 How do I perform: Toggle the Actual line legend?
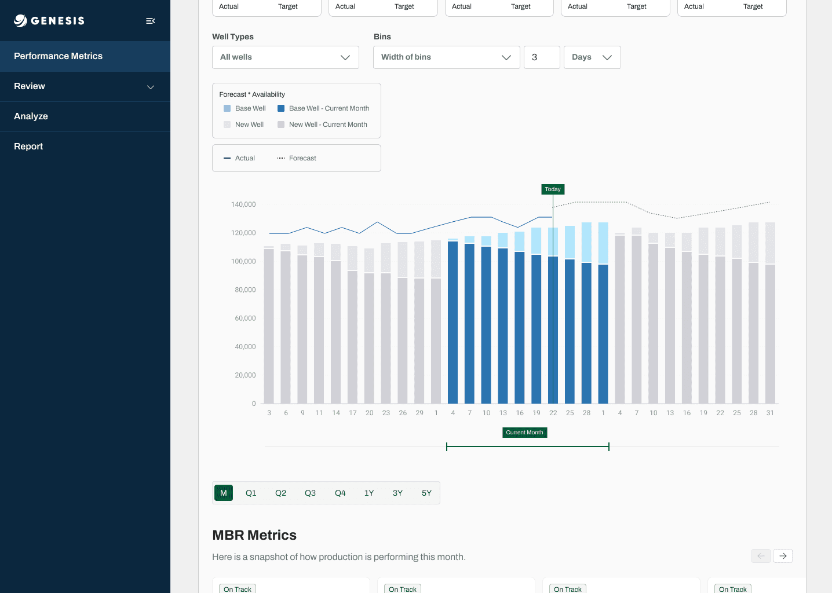(x=239, y=158)
